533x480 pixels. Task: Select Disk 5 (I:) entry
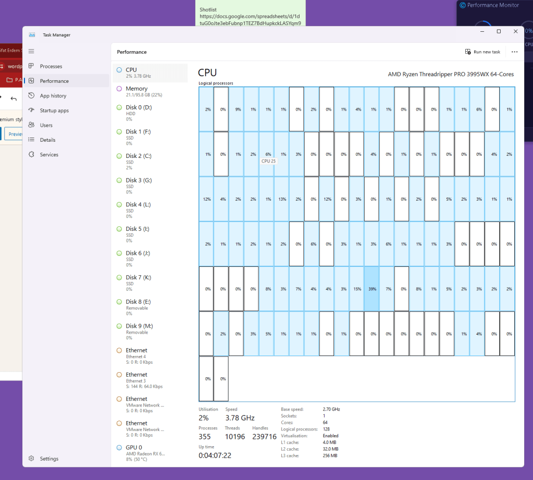pos(150,234)
